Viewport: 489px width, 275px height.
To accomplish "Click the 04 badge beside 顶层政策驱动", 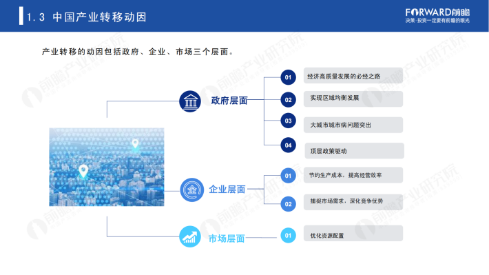I will click(x=288, y=145).
